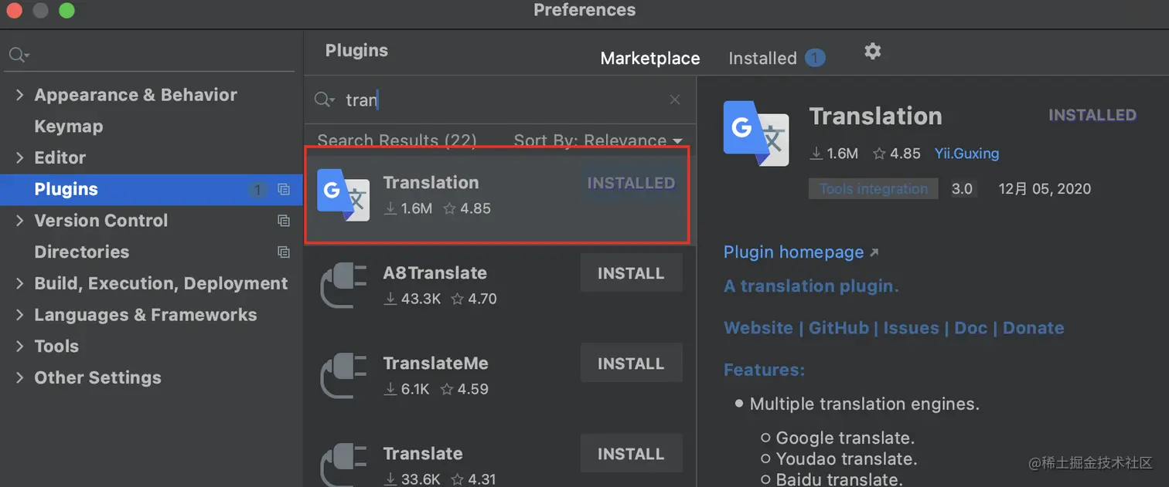Focus the settings search field in sidebar

tap(151, 55)
